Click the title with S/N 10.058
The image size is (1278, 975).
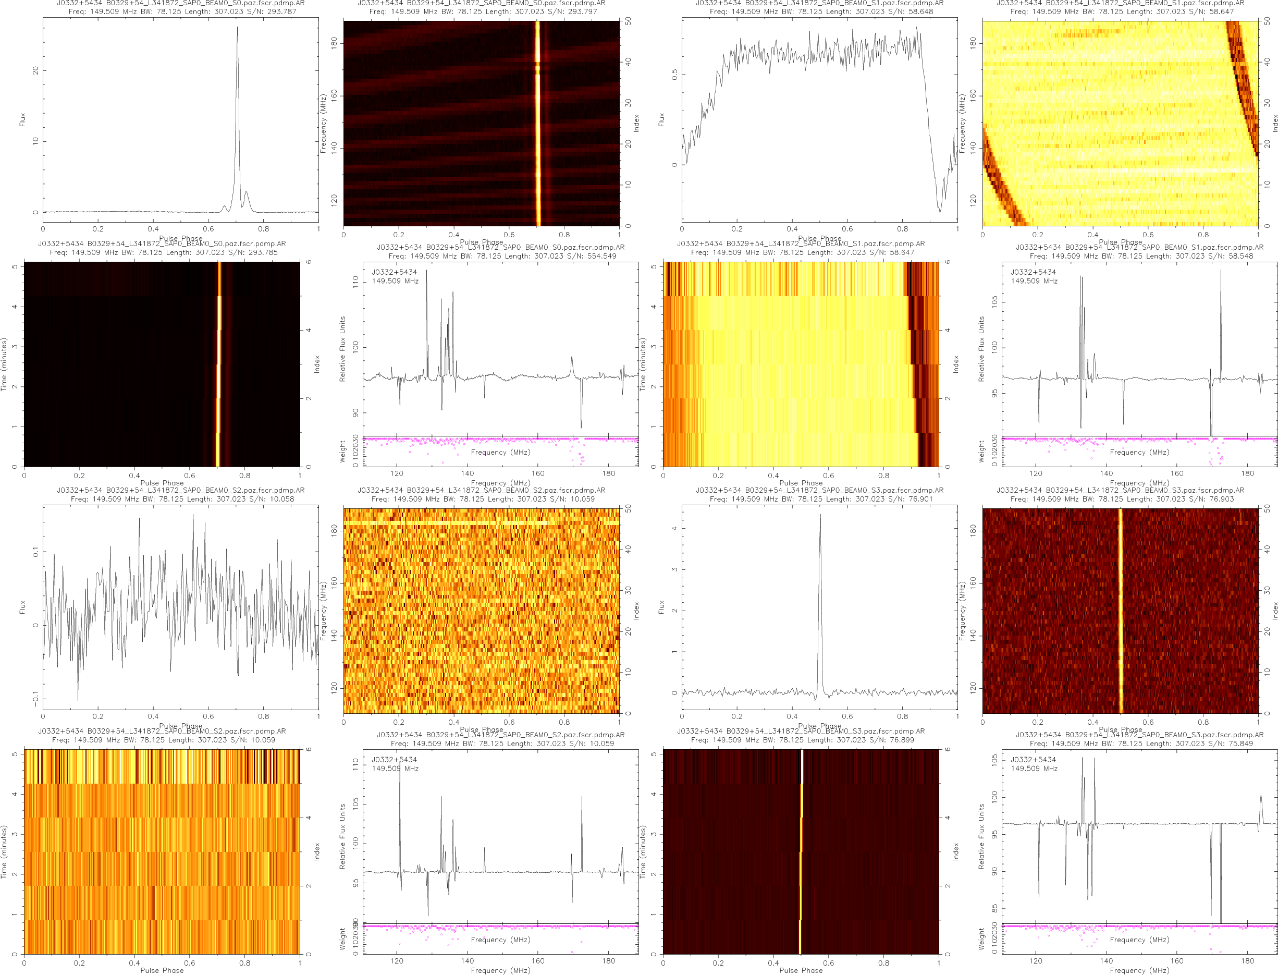click(x=182, y=498)
